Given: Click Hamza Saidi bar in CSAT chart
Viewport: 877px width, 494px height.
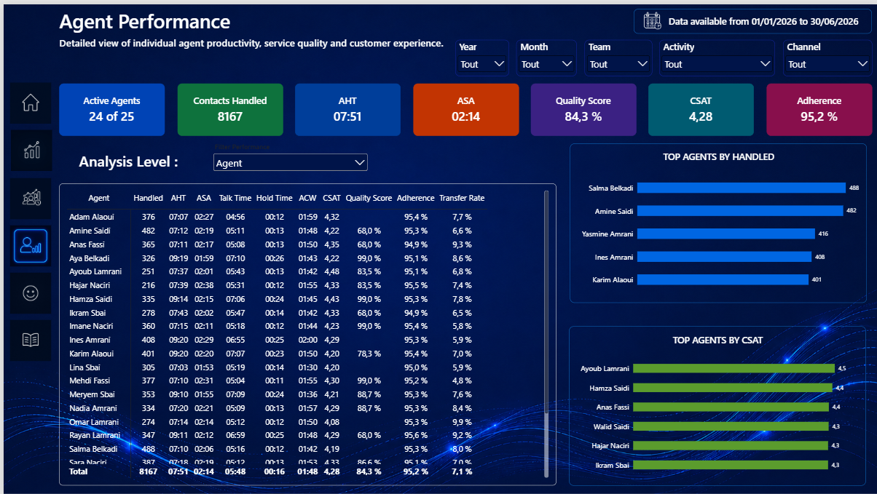Looking at the screenshot, I should (733, 388).
